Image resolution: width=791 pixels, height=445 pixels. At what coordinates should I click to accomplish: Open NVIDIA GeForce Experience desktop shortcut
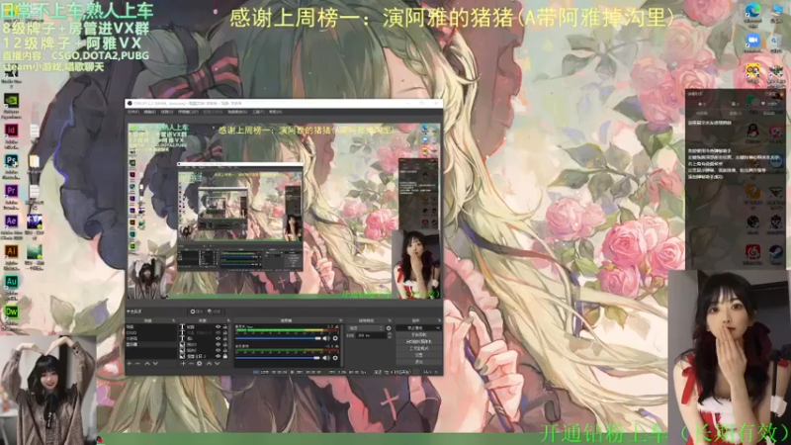click(11, 101)
